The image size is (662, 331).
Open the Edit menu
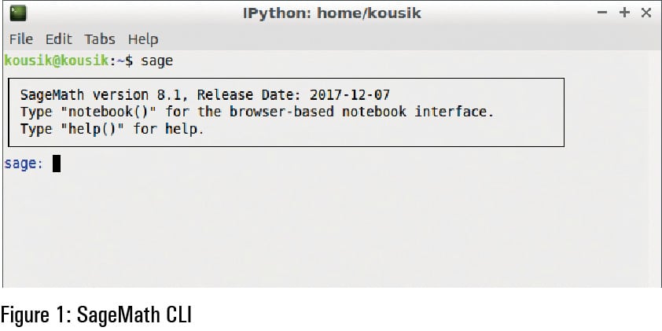coord(58,39)
